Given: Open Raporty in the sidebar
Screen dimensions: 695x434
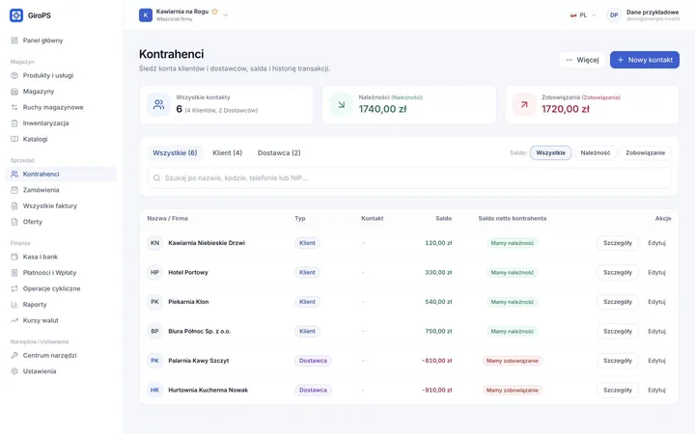Looking at the screenshot, I should coord(61,305).
